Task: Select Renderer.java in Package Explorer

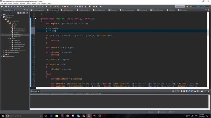Action: point(17,35)
